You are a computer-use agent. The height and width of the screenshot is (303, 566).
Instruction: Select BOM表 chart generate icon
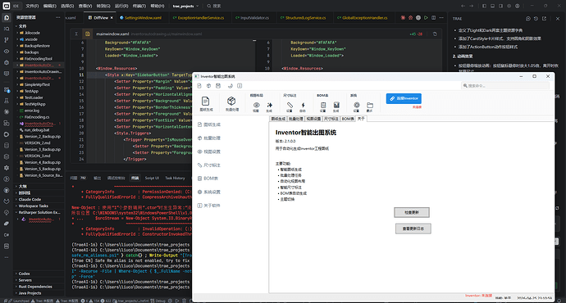pyautogui.click(x=336, y=105)
